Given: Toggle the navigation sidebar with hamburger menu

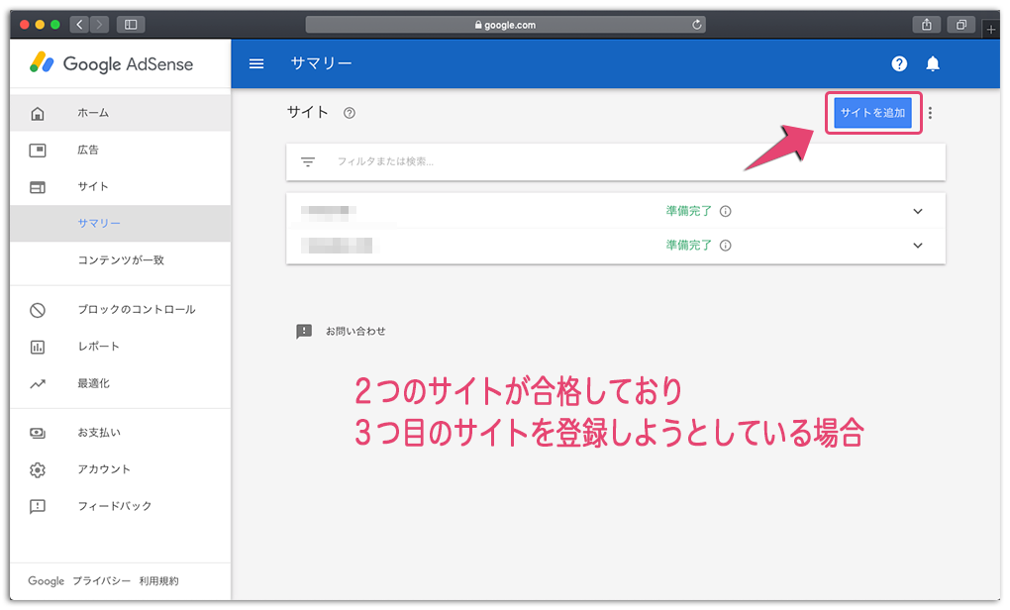Looking at the screenshot, I should 256,63.
